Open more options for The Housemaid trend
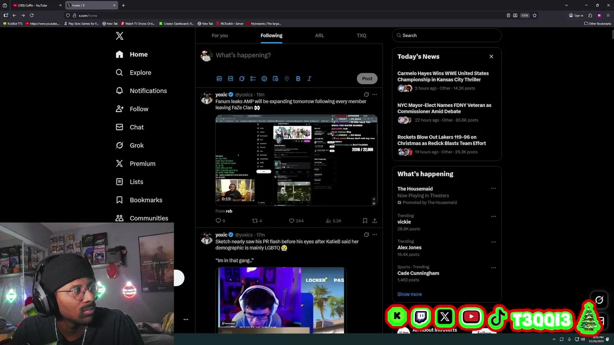The width and height of the screenshot is (614, 345). [494, 189]
